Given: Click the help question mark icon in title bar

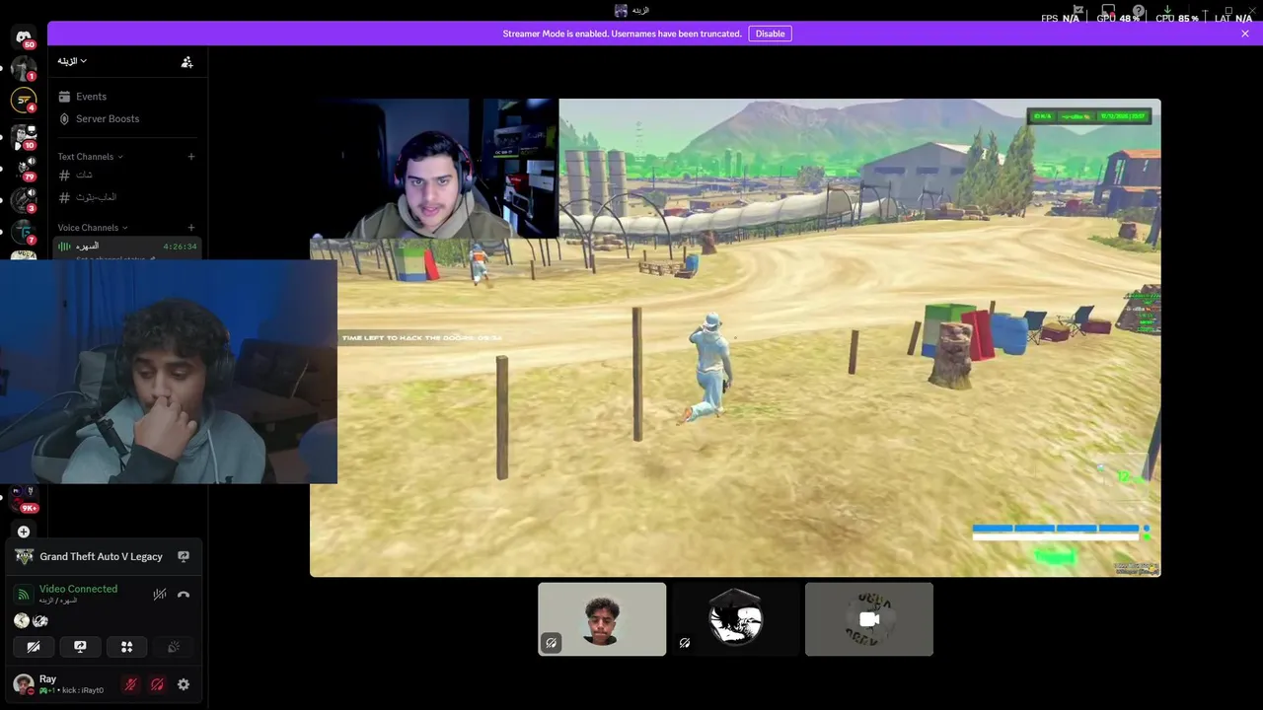Looking at the screenshot, I should pyautogui.click(x=1139, y=12).
